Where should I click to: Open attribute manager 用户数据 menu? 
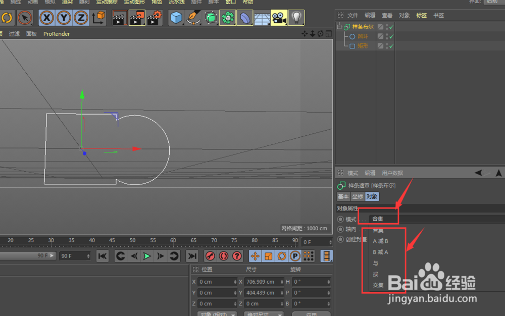pos(392,173)
